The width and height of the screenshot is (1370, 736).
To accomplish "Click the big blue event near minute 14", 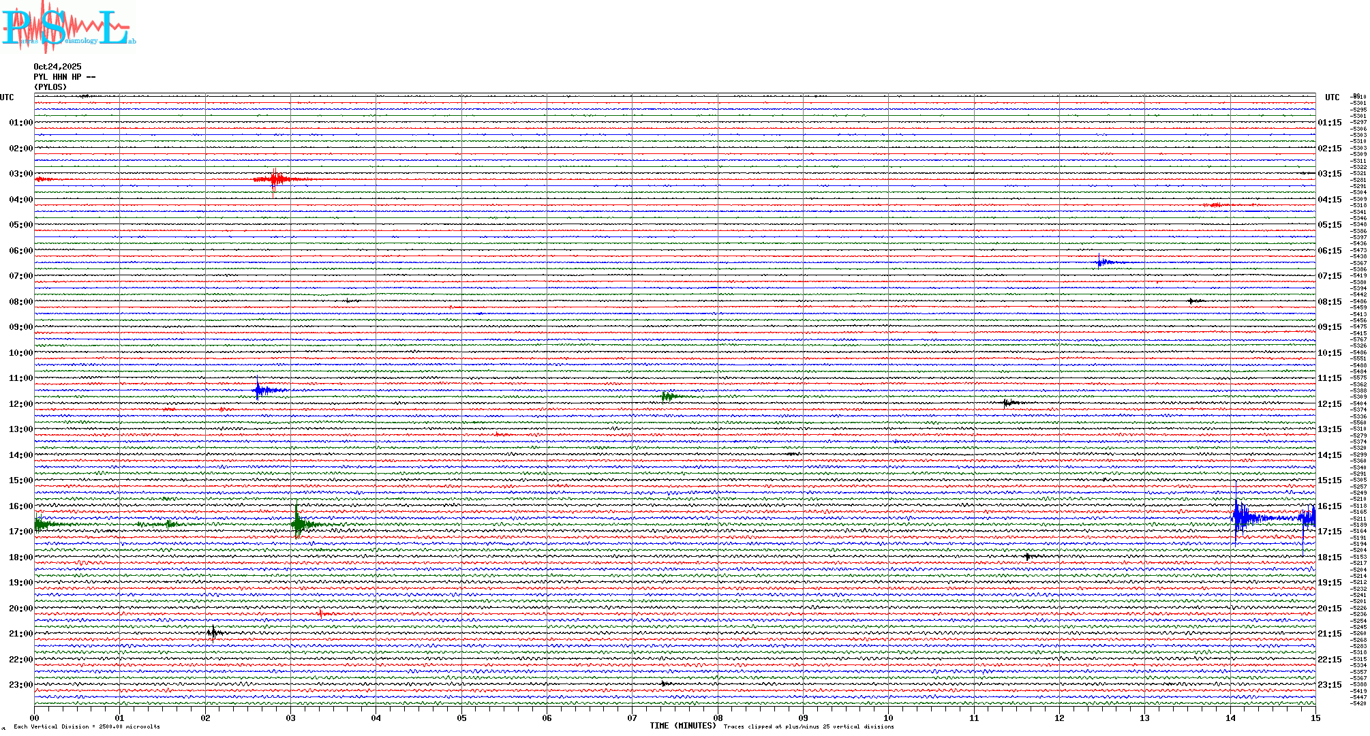I will (x=1240, y=518).
